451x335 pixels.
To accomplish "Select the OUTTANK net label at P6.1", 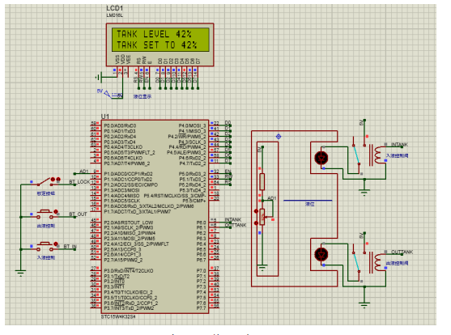I will 236,225.
